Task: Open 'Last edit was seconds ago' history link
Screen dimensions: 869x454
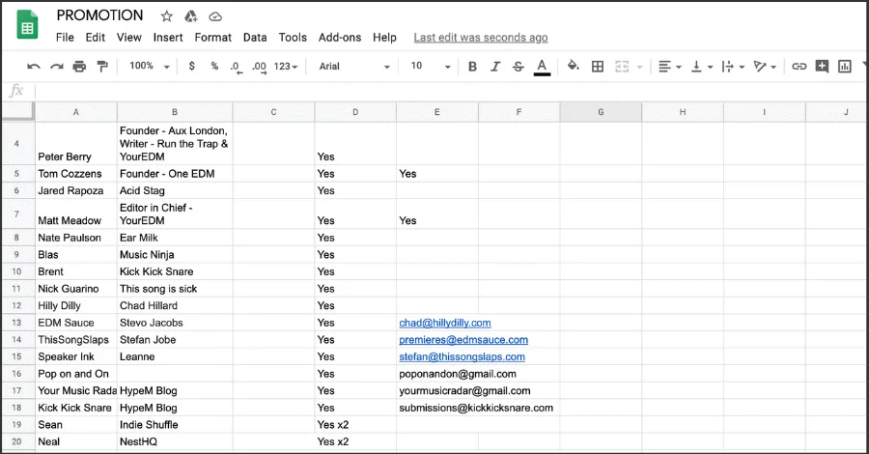Action: tap(481, 37)
